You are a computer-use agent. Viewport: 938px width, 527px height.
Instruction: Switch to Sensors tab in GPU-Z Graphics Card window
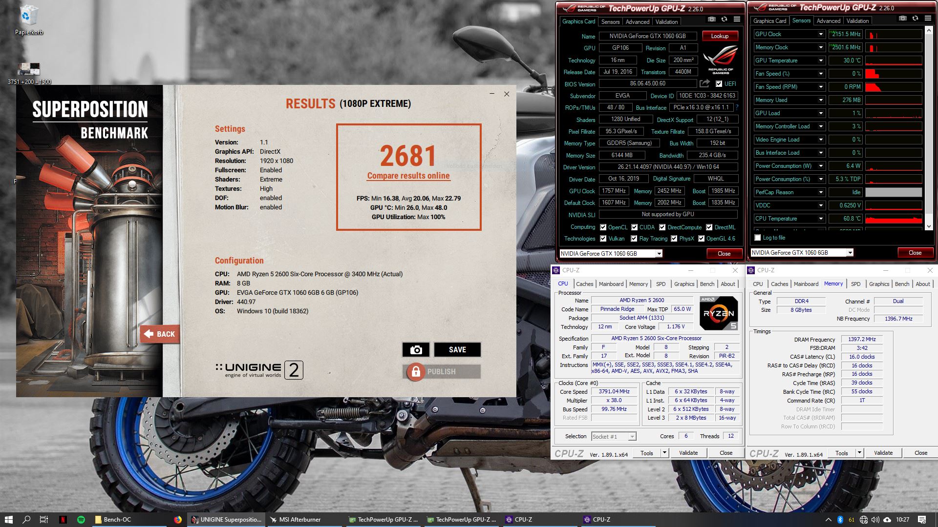pos(610,22)
